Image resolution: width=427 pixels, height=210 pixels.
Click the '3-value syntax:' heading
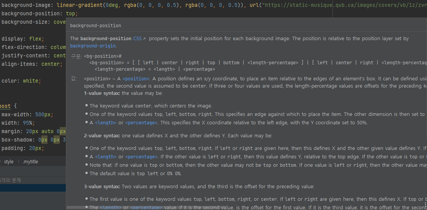[x=102, y=187]
